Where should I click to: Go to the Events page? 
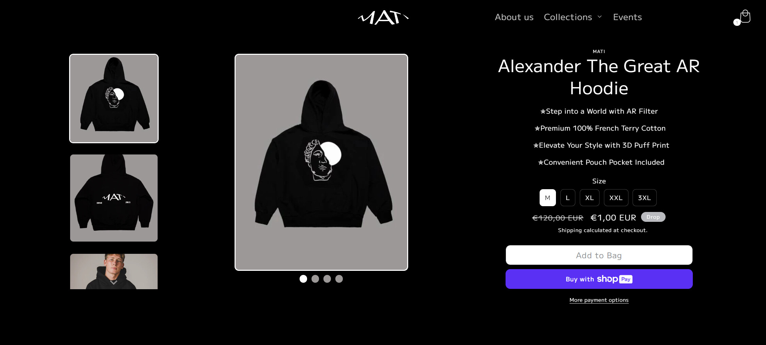627,17
